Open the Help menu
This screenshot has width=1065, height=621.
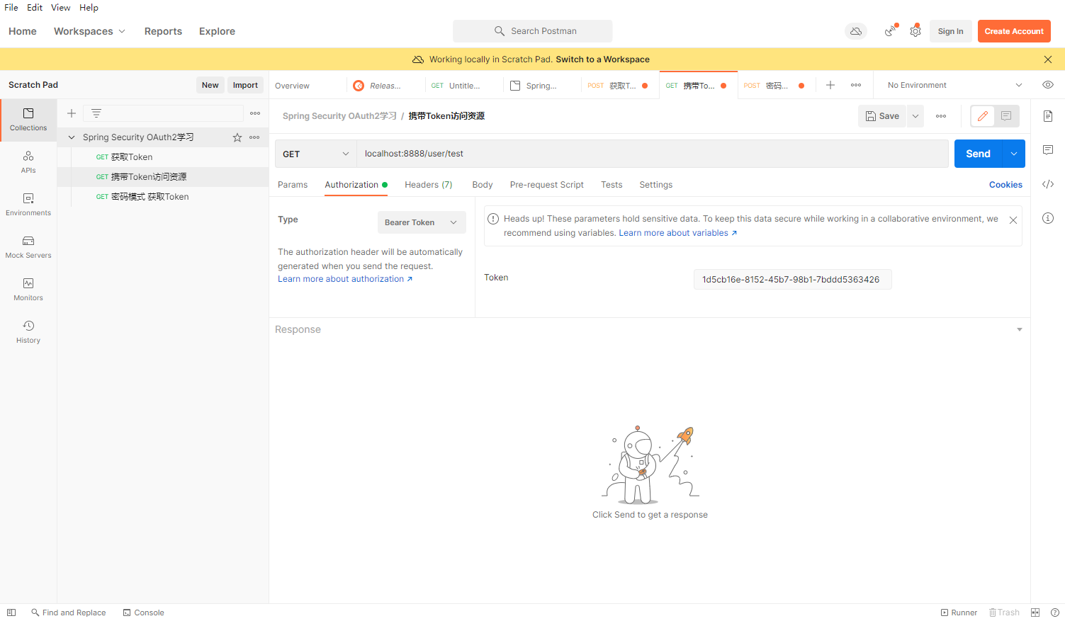[89, 8]
